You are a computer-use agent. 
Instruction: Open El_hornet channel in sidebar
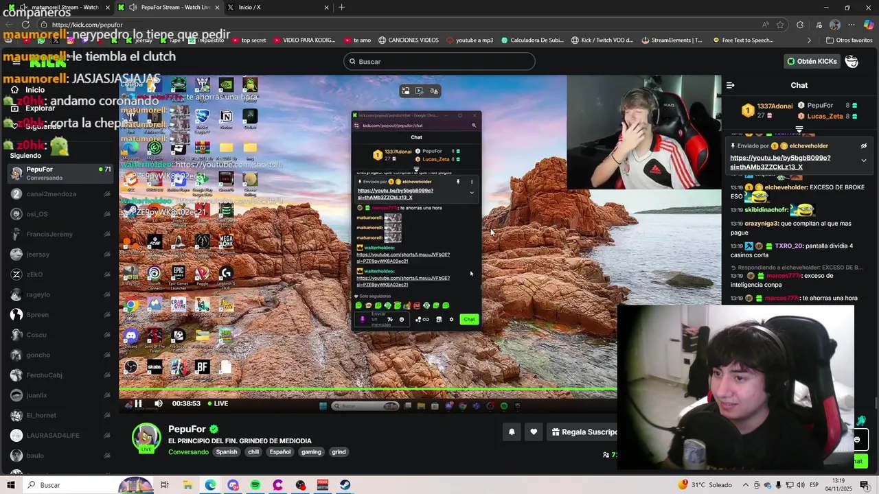60,415
